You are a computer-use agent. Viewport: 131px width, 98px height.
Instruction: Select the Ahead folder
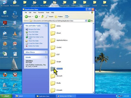56,33
